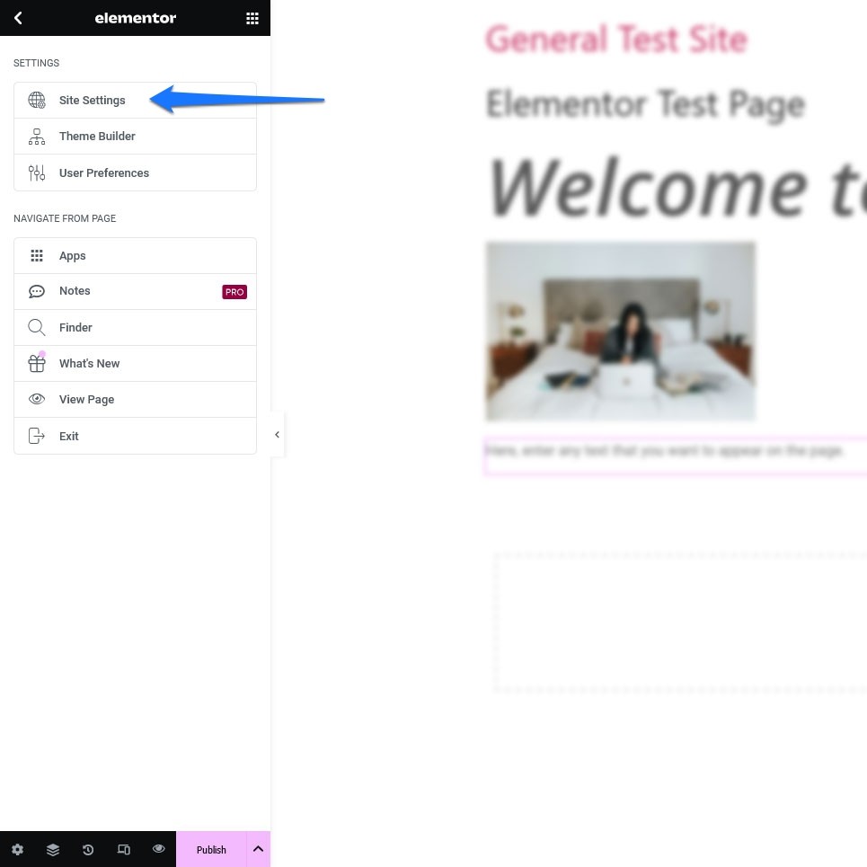Image resolution: width=867 pixels, height=867 pixels.
Task: Switch Responsive Mode icon in footer
Action: coord(123,849)
